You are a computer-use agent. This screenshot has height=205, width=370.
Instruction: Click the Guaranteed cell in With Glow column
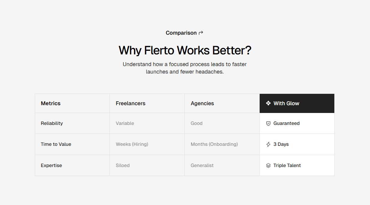pyautogui.click(x=286, y=123)
